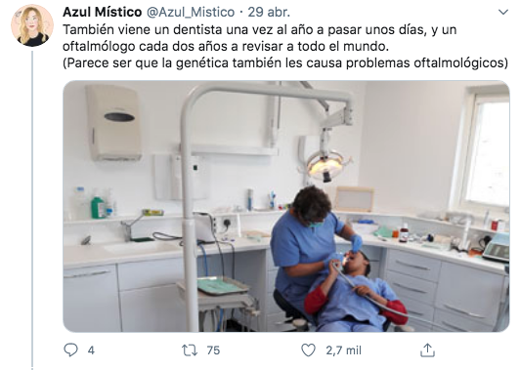
Task: Click the 2,7 mil likes count
Action: pyautogui.click(x=343, y=350)
